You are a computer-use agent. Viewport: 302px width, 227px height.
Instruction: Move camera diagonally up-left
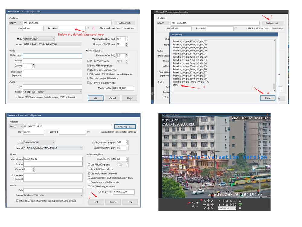click(x=204, y=201)
